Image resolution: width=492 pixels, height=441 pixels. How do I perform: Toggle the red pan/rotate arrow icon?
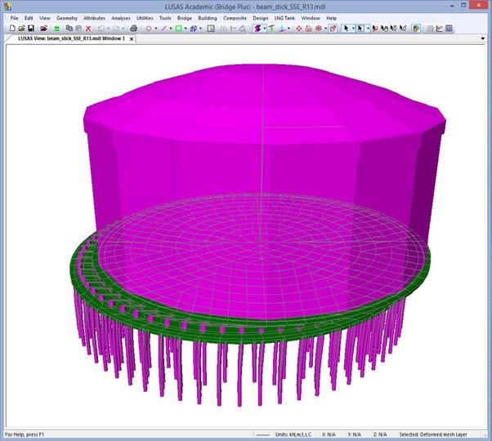click(x=333, y=29)
